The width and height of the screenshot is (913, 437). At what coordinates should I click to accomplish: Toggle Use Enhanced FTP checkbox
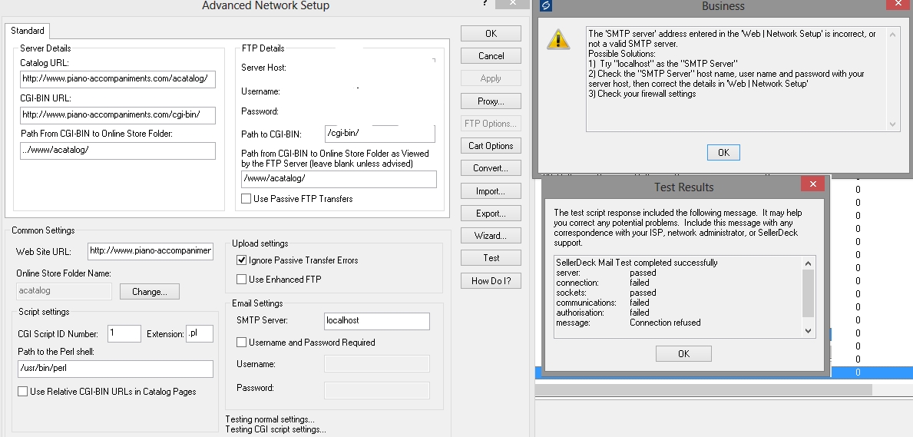tap(242, 280)
